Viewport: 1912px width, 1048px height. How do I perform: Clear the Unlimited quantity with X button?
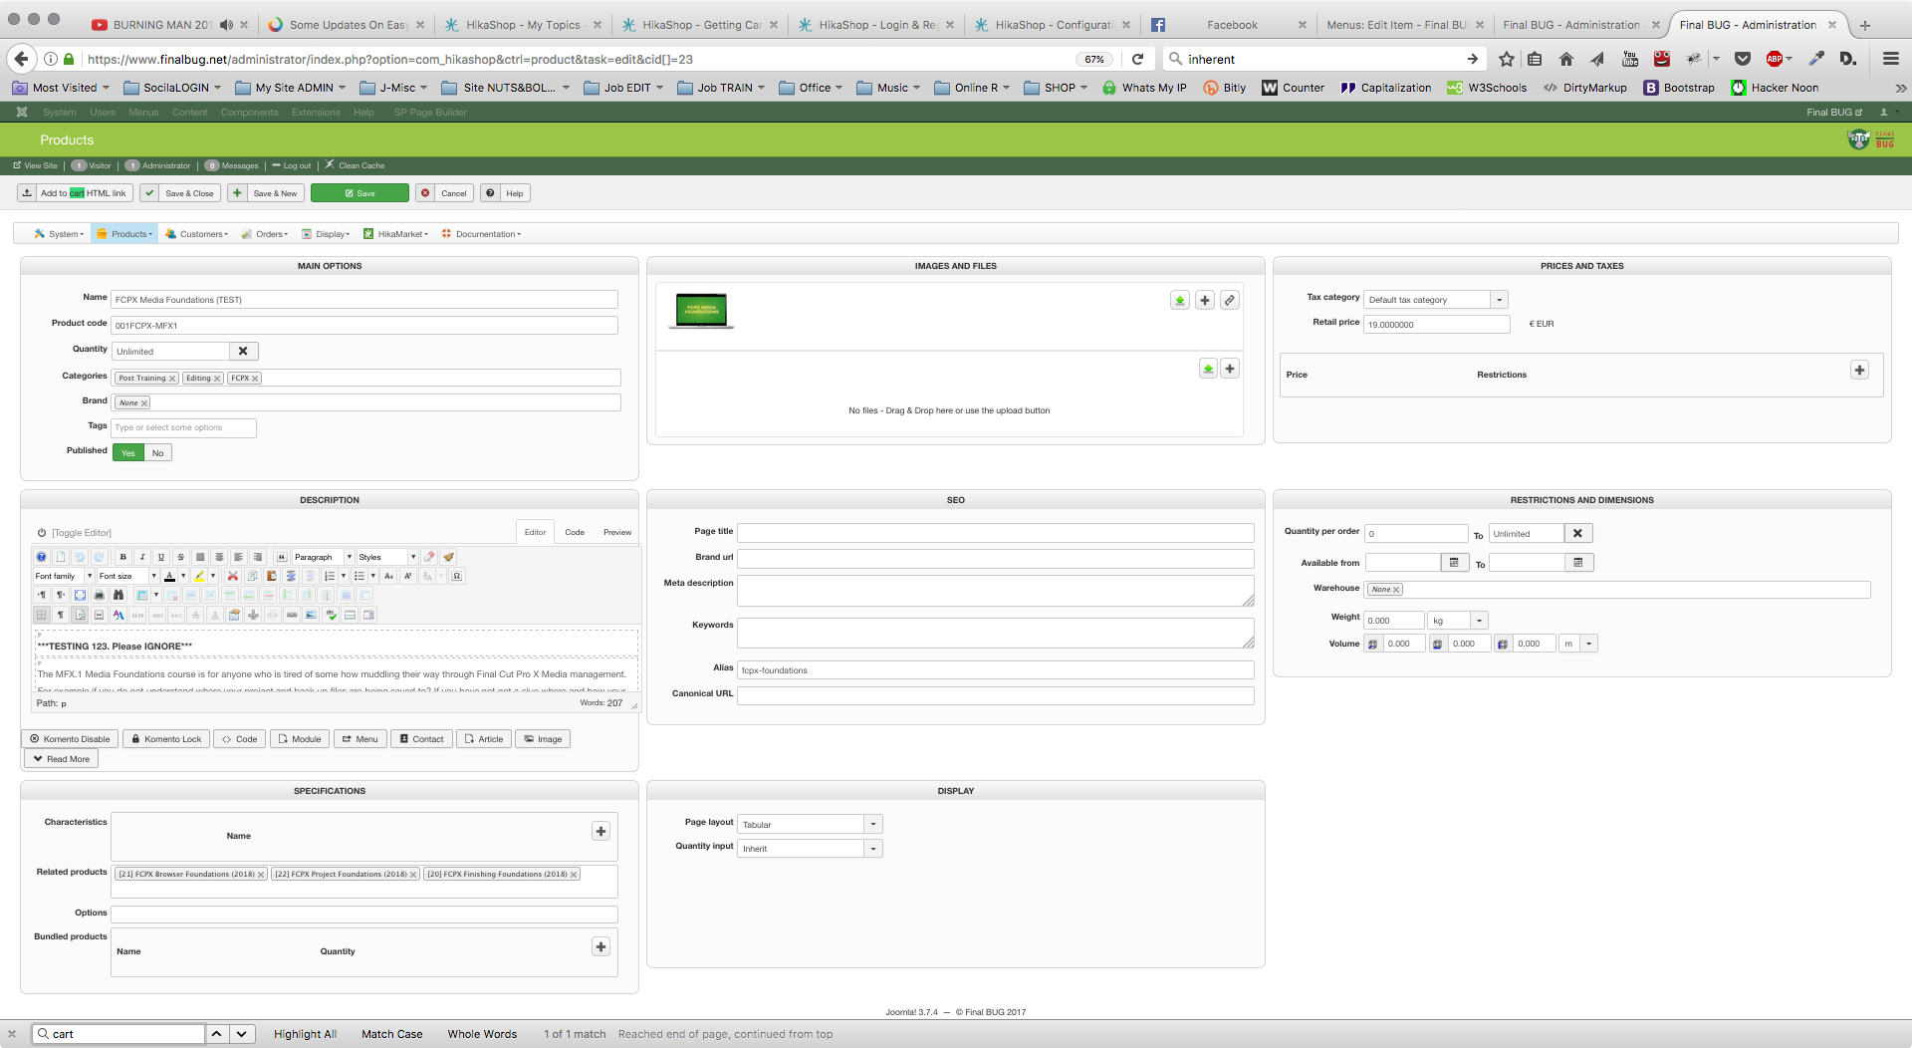[243, 351]
